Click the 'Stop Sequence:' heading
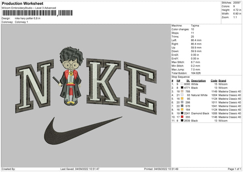 181,77
